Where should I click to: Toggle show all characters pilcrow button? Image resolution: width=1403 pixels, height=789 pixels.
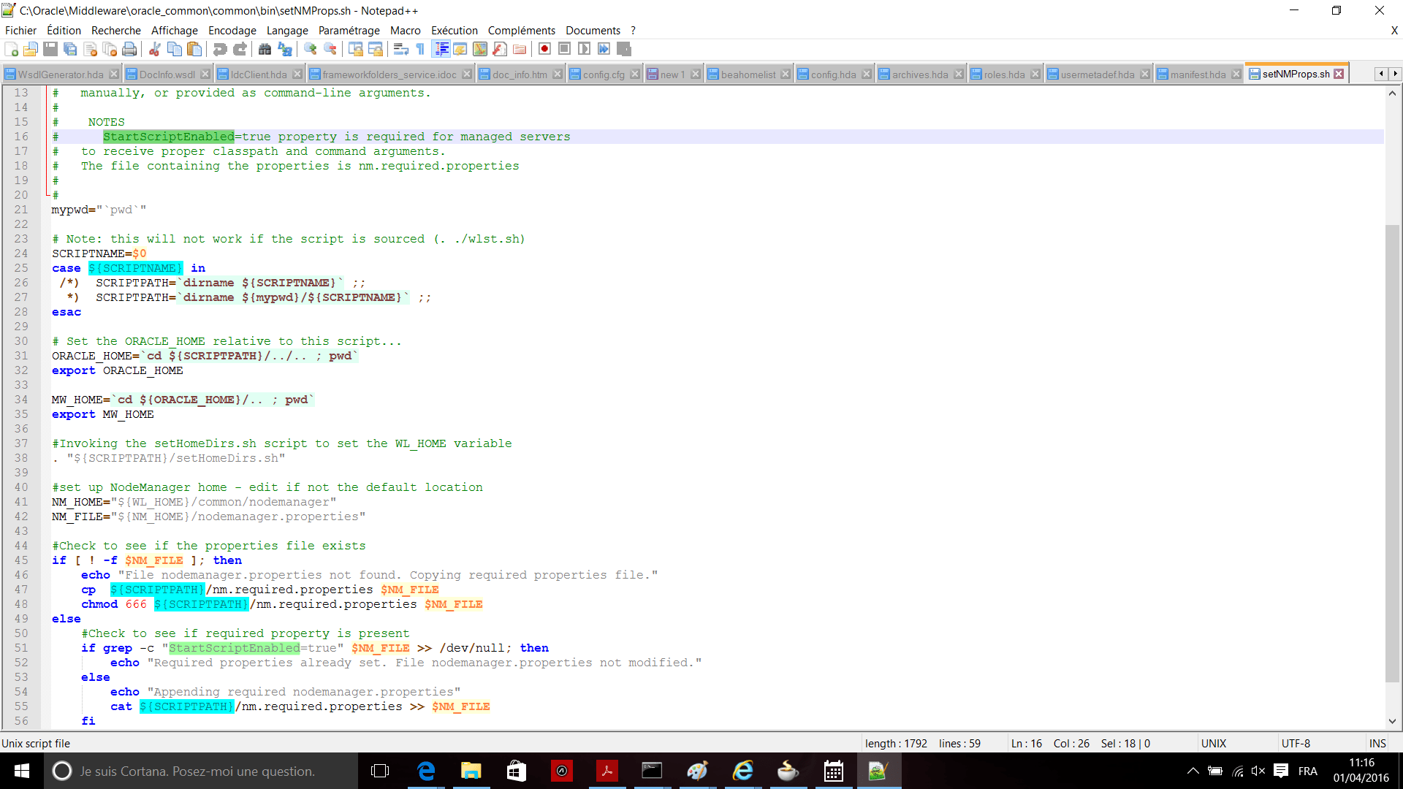[x=420, y=49]
